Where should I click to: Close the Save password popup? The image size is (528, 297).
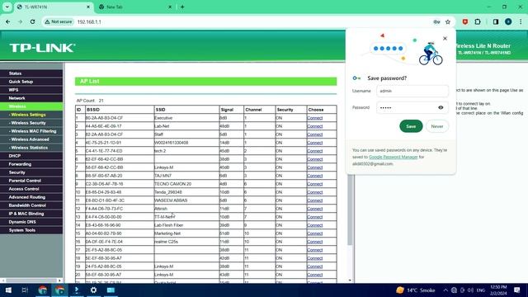445,39
